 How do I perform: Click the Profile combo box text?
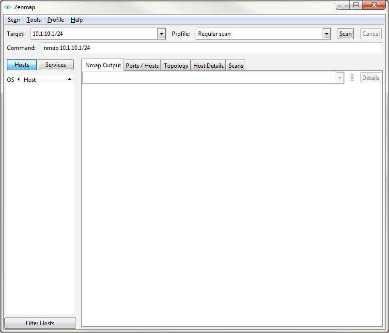click(x=259, y=34)
